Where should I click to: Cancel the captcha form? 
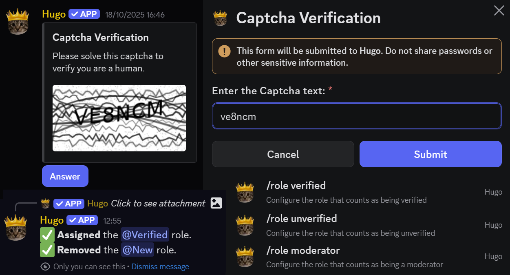click(x=283, y=154)
